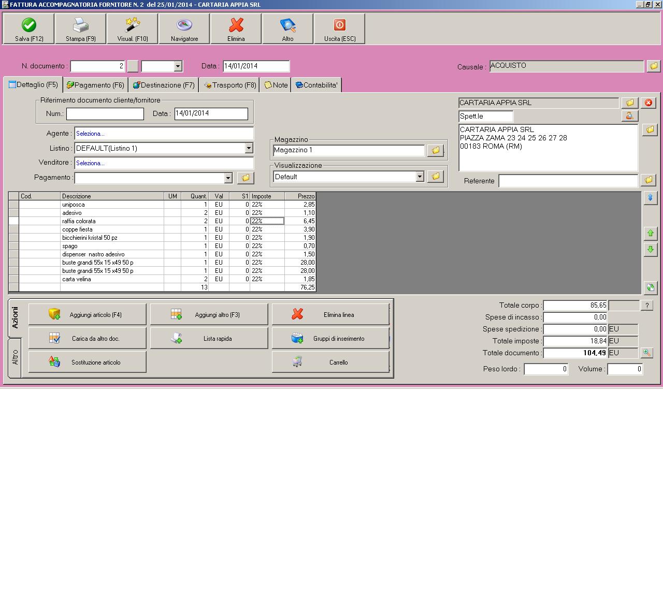Click the refresh icon below the grid arrows
This screenshot has height=609, width=663.
click(651, 287)
